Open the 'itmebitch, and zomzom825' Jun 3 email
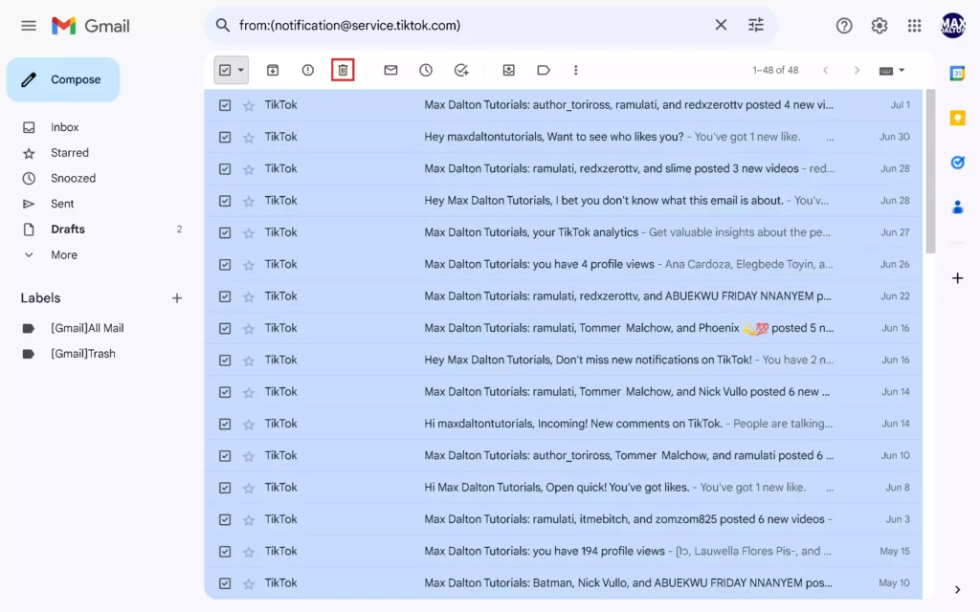This screenshot has width=980, height=612. pyautogui.click(x=563, y=519)
